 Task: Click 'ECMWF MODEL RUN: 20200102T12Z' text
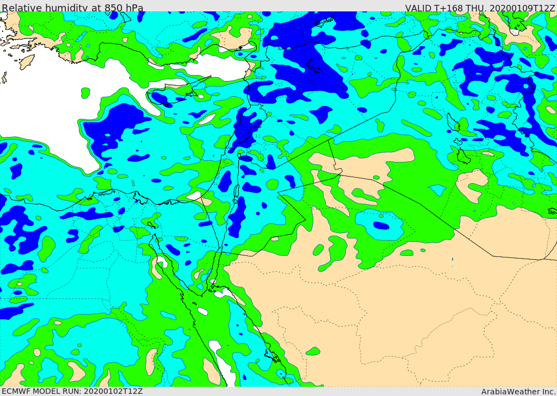(72, 391)
